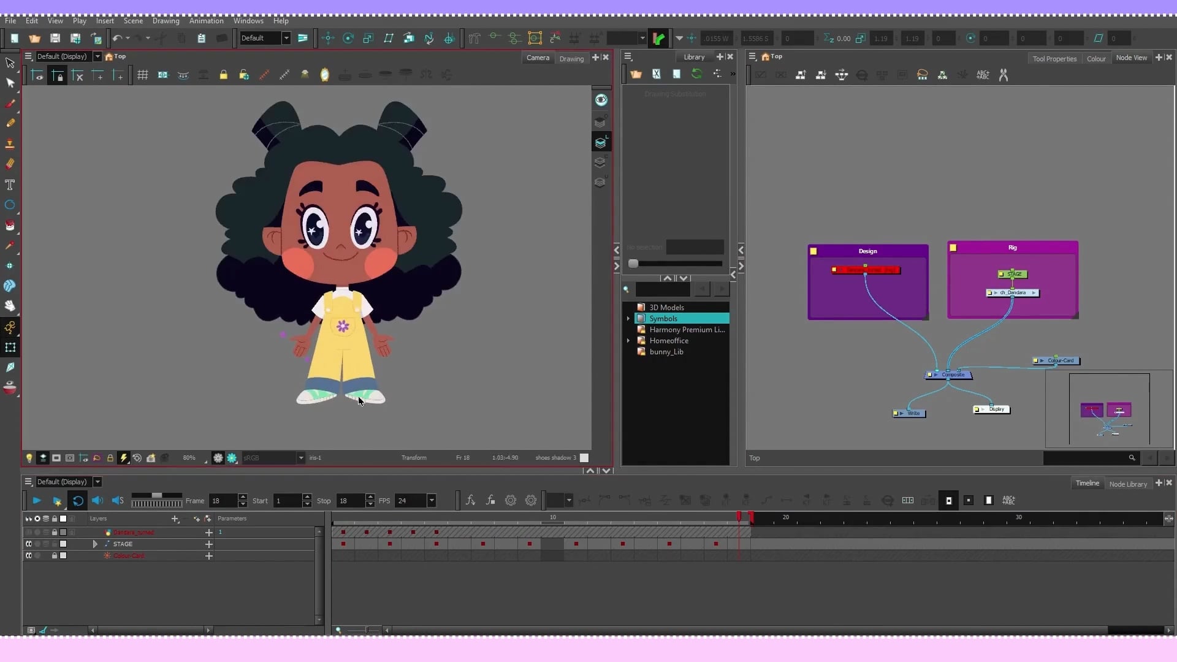Open the FPS dropdown arrow

tap(432, 501)
